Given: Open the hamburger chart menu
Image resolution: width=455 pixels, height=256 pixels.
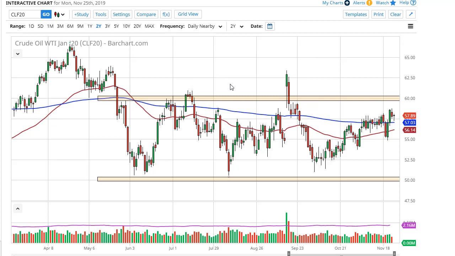Looking at the screenshot, I should coord(410,26).
